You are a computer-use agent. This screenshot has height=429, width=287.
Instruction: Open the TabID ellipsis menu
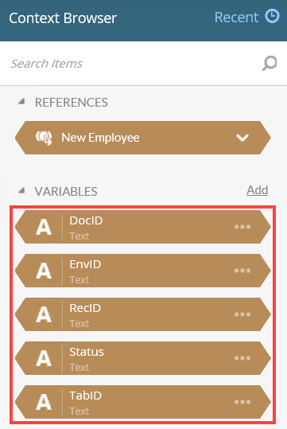pos(242,402)
